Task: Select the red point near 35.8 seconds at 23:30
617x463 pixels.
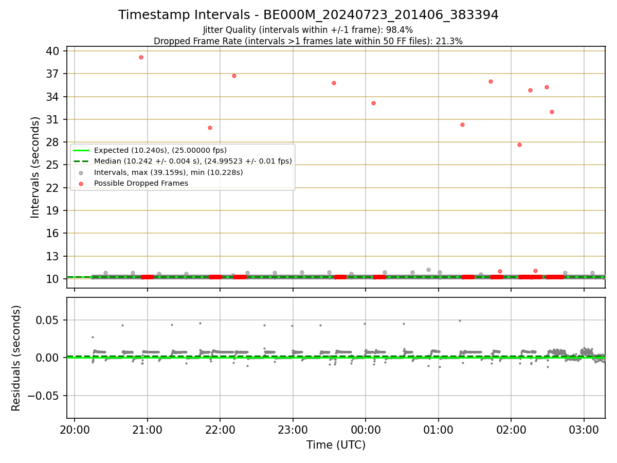Action: point(334,83)
